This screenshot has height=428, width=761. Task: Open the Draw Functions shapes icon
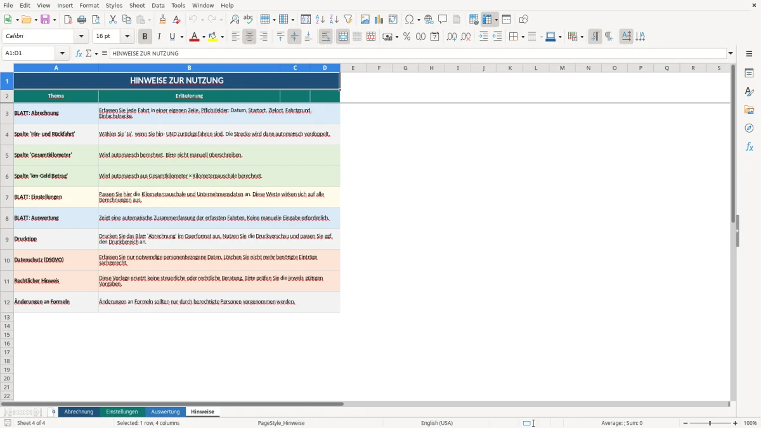pyautogui.click(x=523, y=20)
